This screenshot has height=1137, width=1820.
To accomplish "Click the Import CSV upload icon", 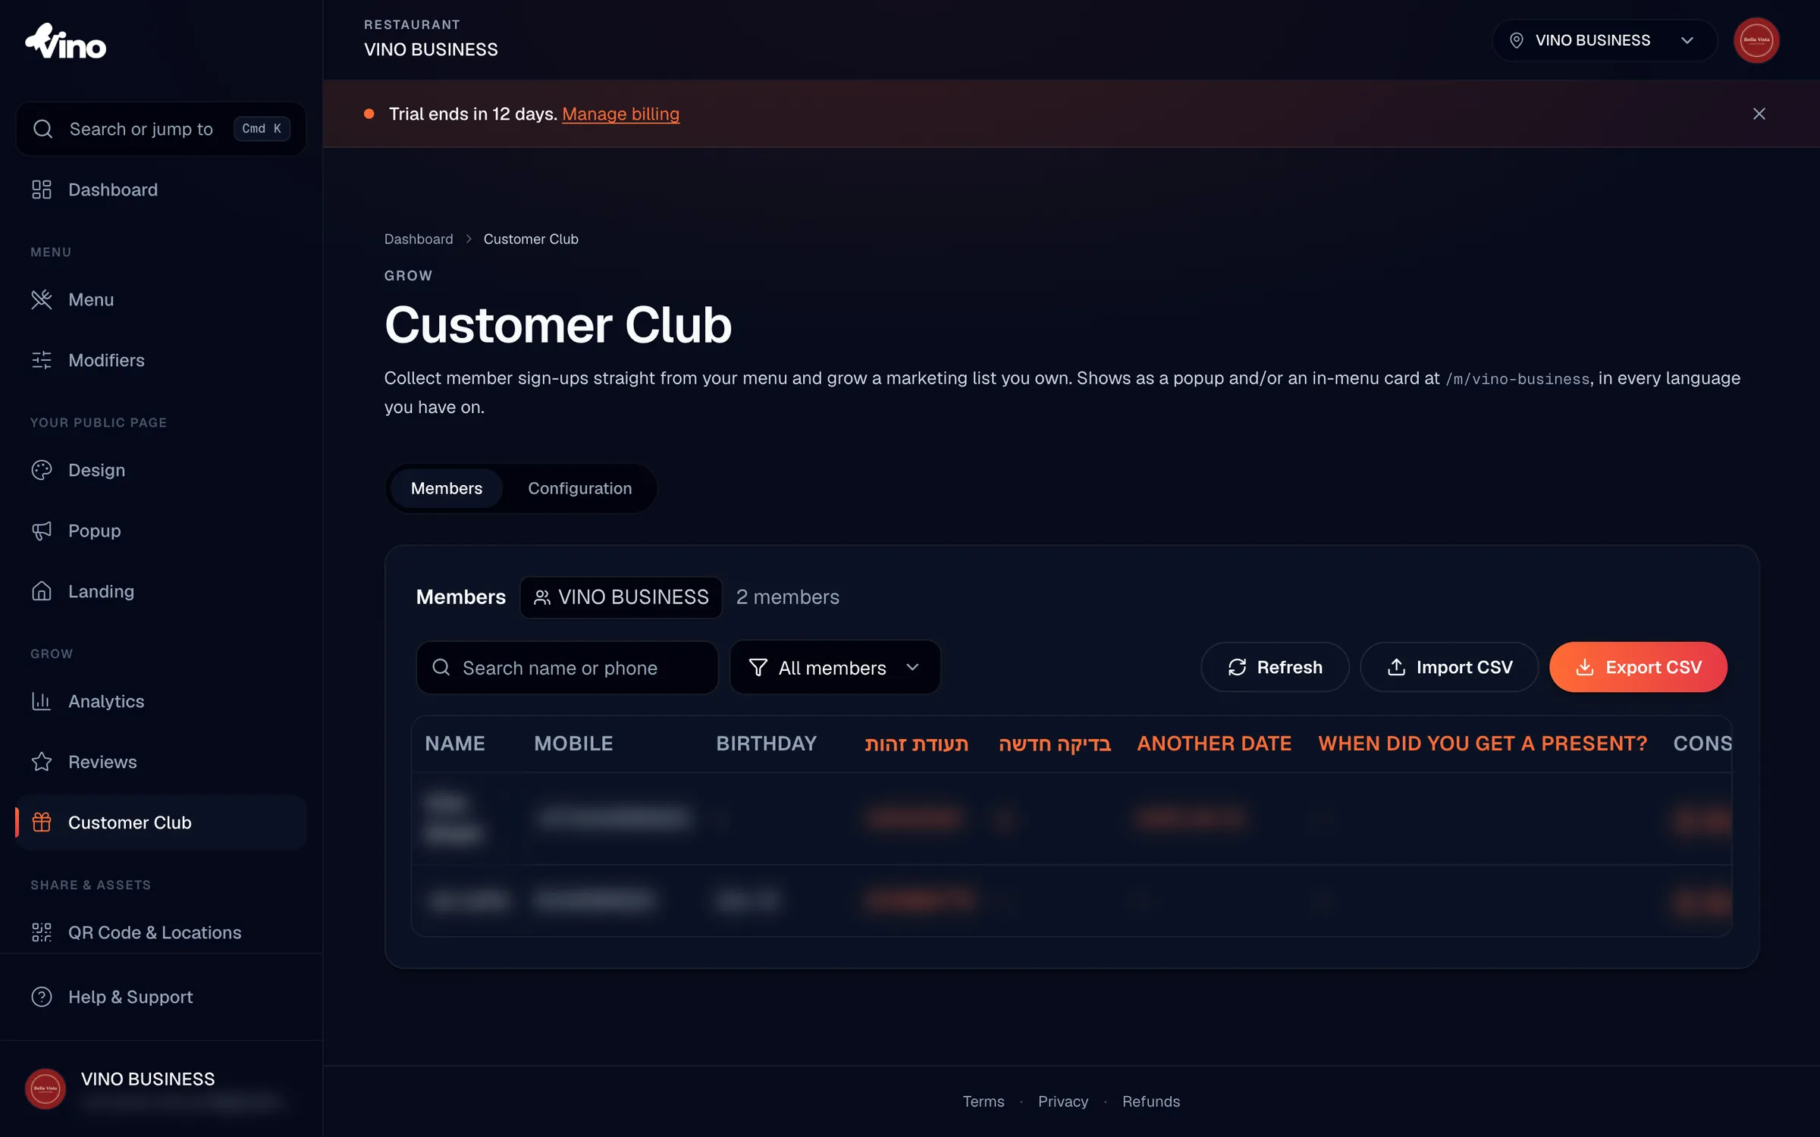I will [1396, 667].
